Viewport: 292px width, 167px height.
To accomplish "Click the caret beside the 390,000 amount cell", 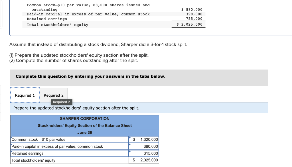I will [130, 144].
